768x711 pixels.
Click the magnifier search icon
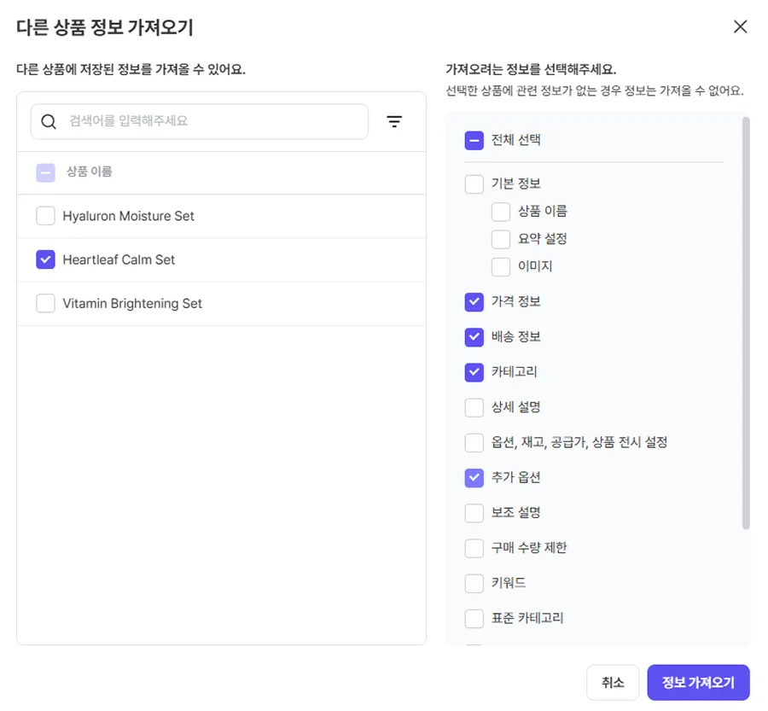pyautogui.click(x=49, y=122)
